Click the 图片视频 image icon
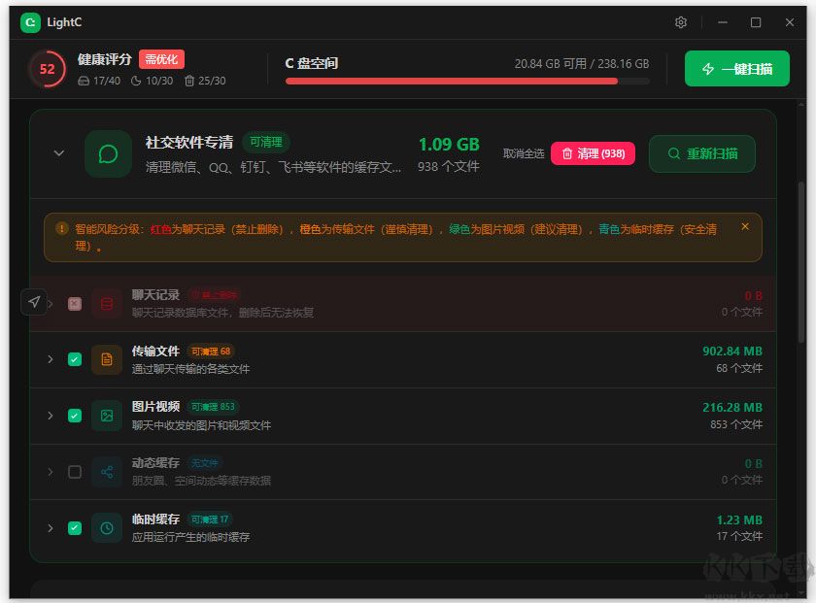Viewport: 816px width, 603px height. (x=107, y=416)
